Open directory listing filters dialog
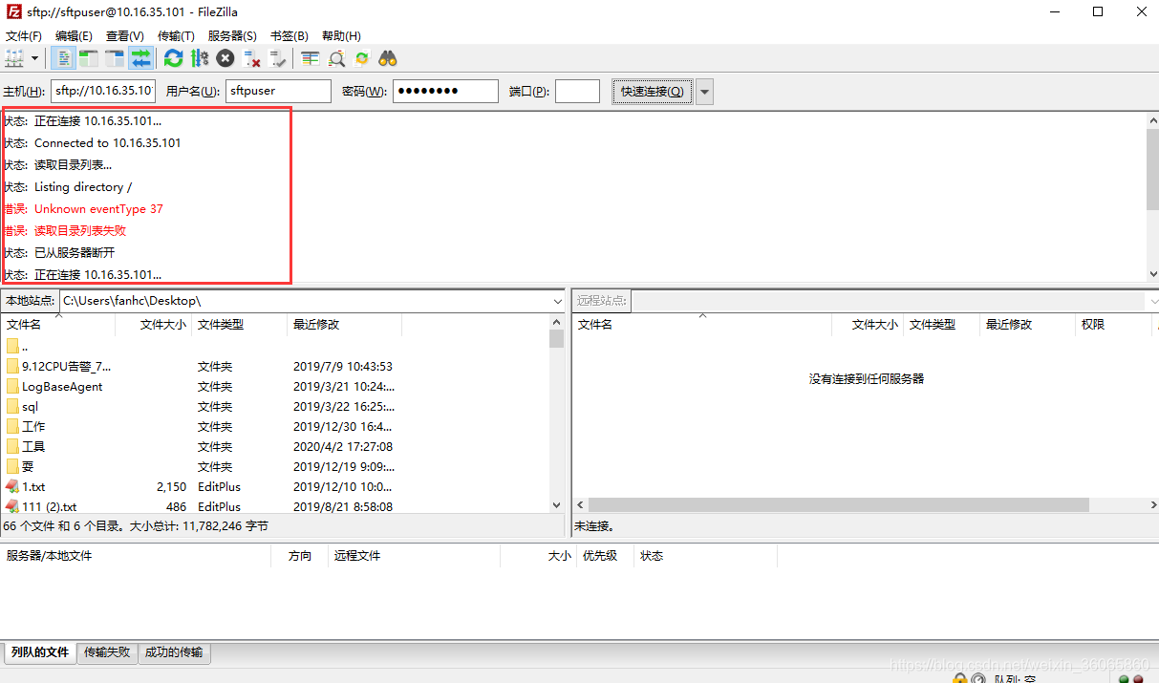 tap(311, 58)
